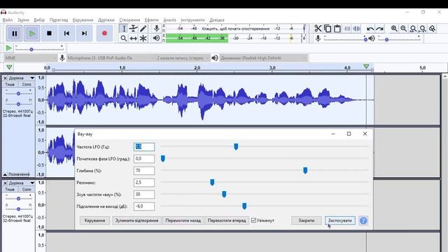Click the Керування button in the dialog
The height and width of the screenshot is (252, 448).
click(95, 220)
